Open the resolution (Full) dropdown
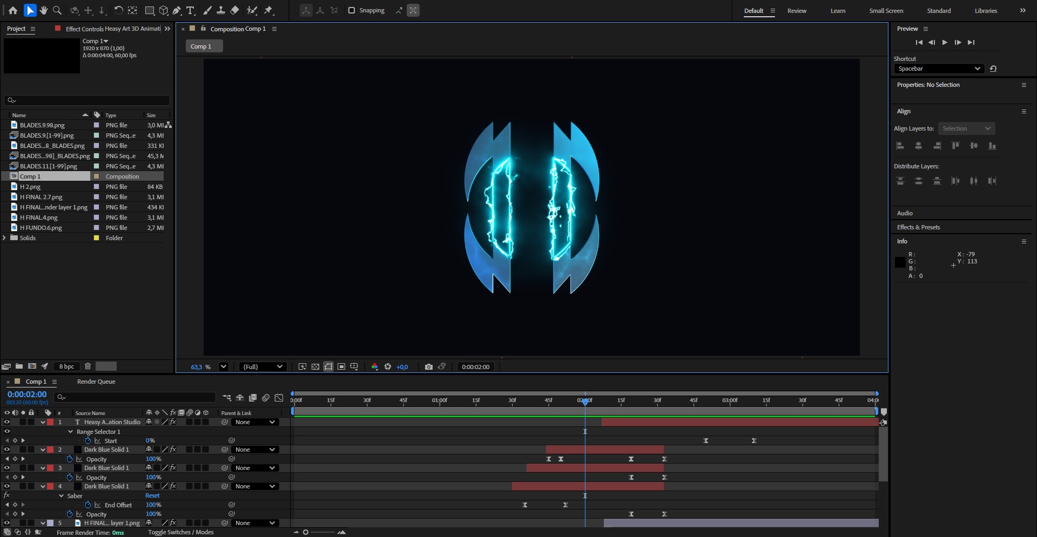 262,366
